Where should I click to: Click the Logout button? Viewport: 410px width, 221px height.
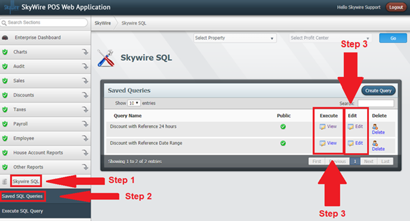tap(396, 7)
